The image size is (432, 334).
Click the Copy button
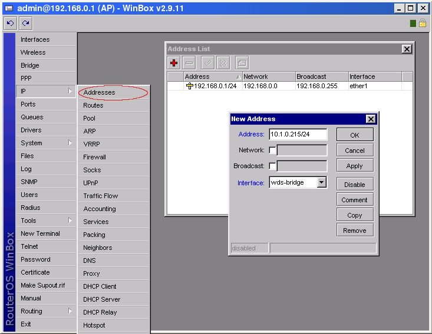click(355, 215)
